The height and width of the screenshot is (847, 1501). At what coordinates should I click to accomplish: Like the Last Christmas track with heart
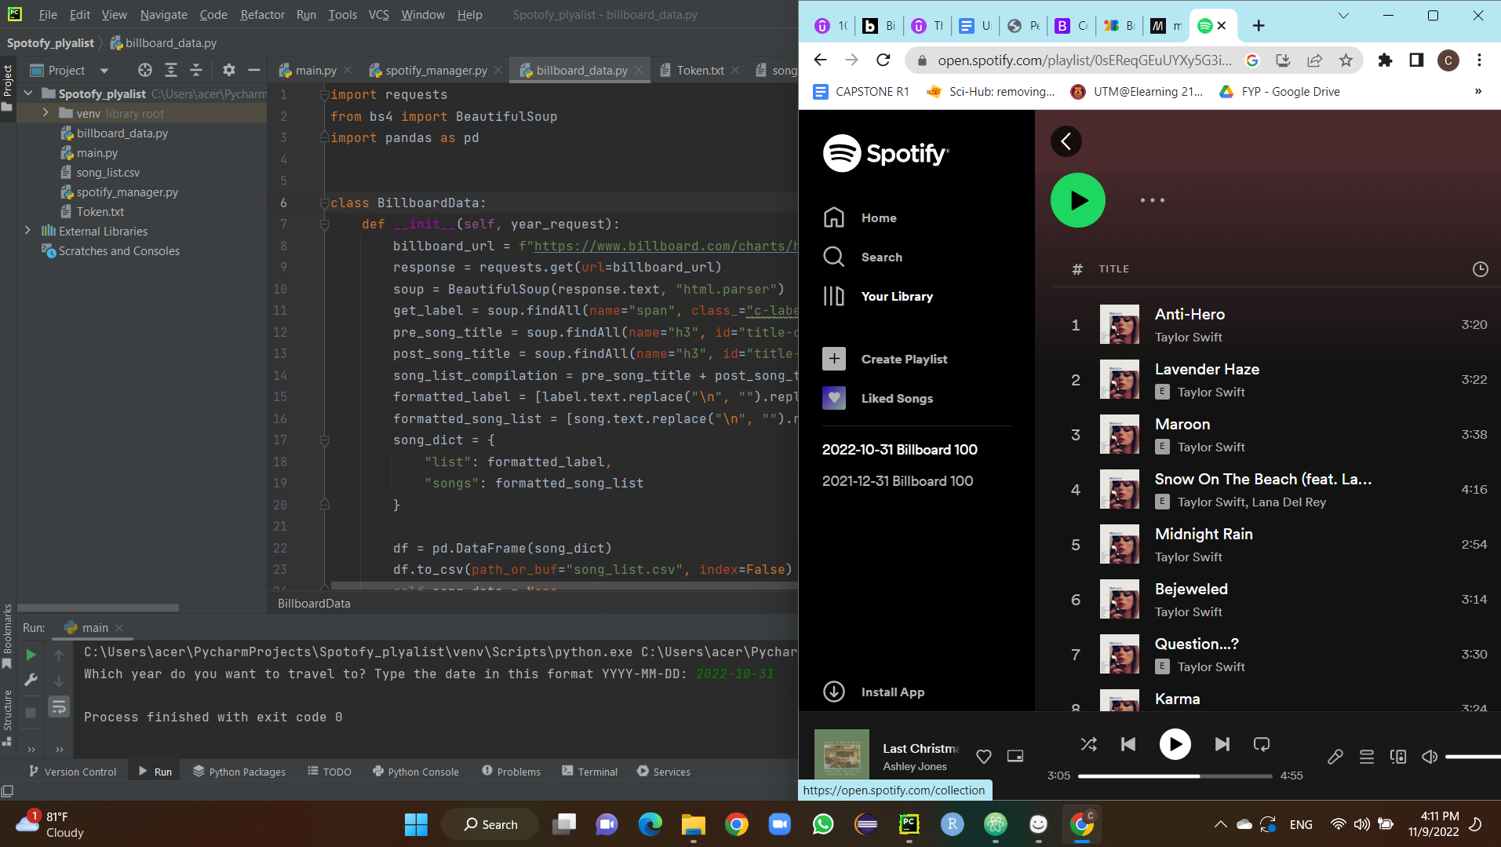click(983, 757)
